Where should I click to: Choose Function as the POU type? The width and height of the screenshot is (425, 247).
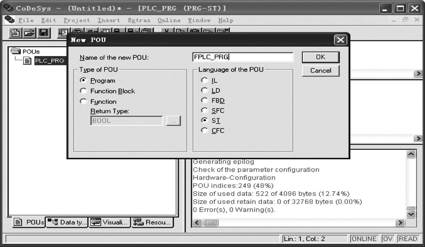click(83, 101)
